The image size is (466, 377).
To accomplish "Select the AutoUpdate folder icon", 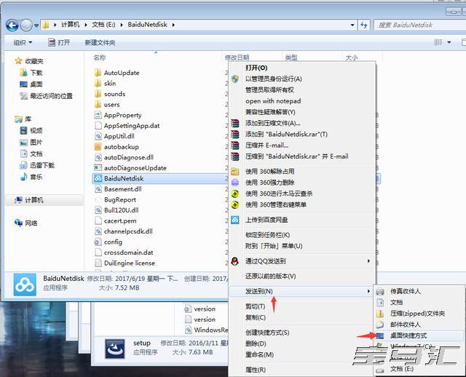I will click(x=98, y=73).
